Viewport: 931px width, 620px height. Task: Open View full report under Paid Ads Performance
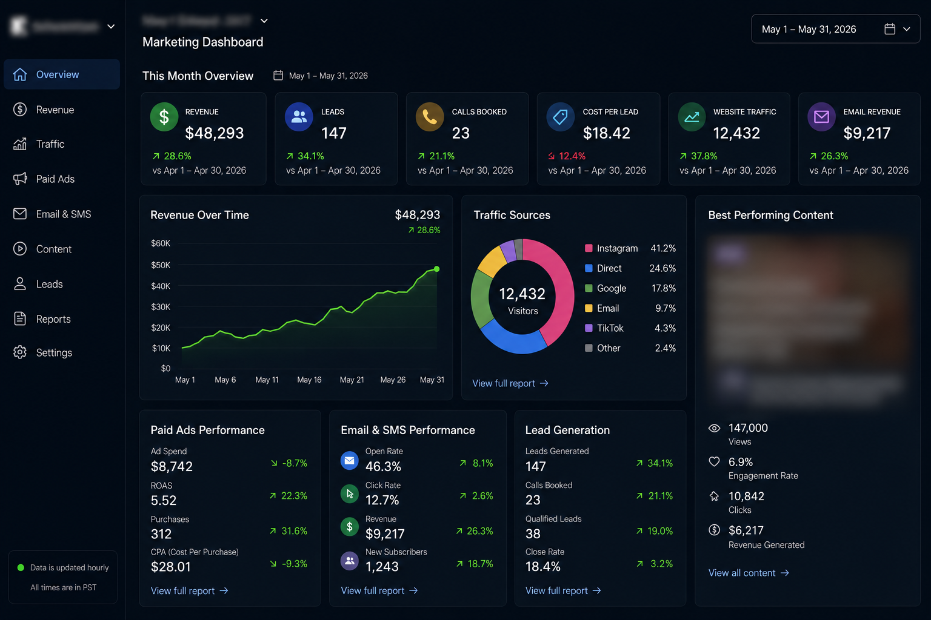189,591
